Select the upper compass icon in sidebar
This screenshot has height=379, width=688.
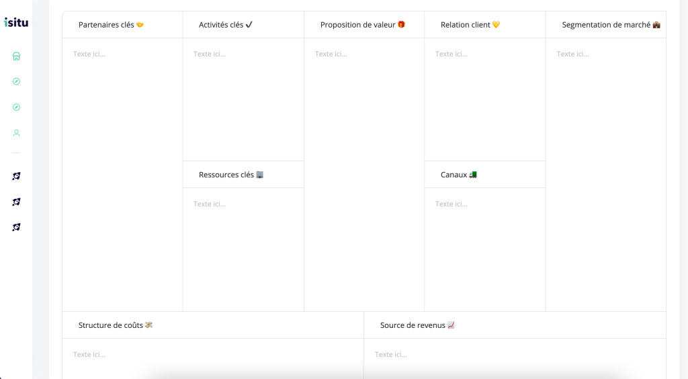pyautogui.click(x=16, y=81)
